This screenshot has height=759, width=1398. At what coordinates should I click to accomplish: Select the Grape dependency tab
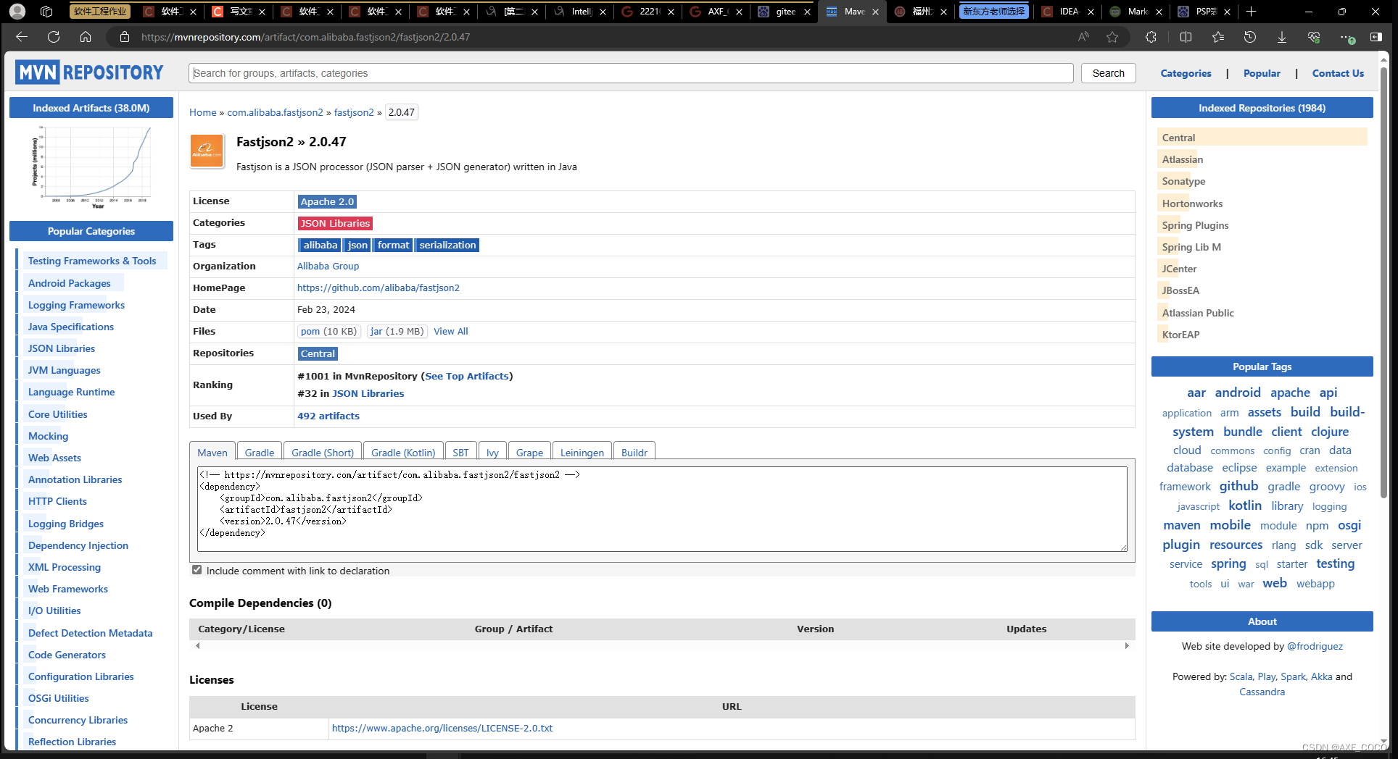[529, 452]
